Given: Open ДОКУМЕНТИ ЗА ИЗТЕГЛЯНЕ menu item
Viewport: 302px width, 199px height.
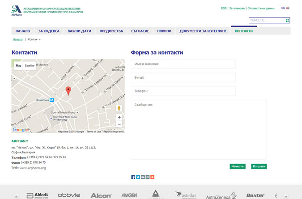Looking at the screenshot, I should 203,31.
